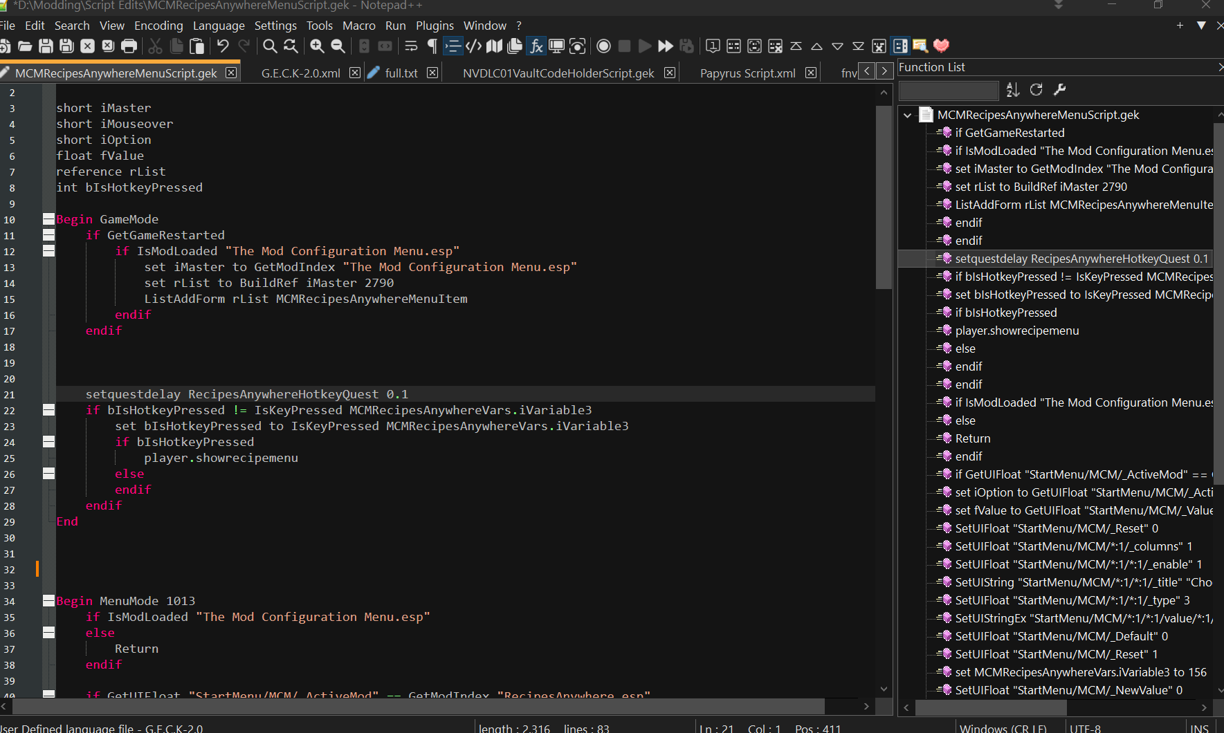Collapse the 'if GetGameRestarted' fold marker
The width and height of the screenshot is (1224, 733).
(48, 235)
